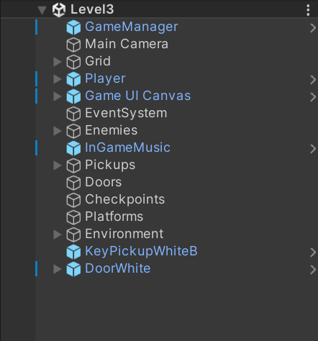Expand the Grid object children
Screen dimensions: 318x341
(x=58, y=62)
